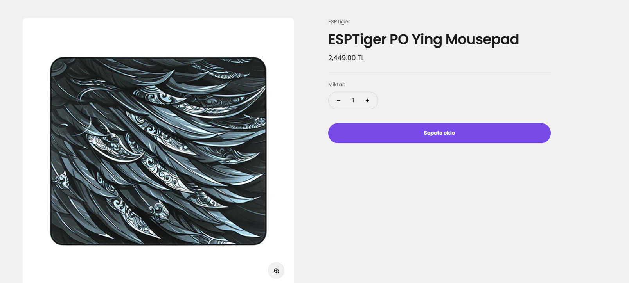Add product via Sepete ekle button
This screenshot has height=283, width=629.
point(439,133)
